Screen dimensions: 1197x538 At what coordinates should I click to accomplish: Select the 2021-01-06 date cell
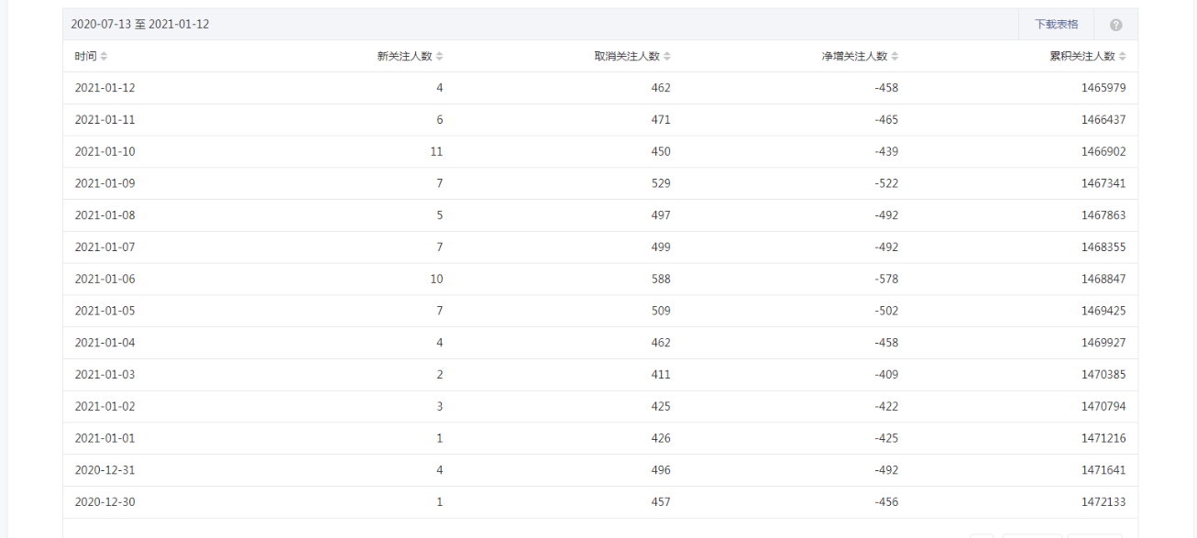pos(104,279)
